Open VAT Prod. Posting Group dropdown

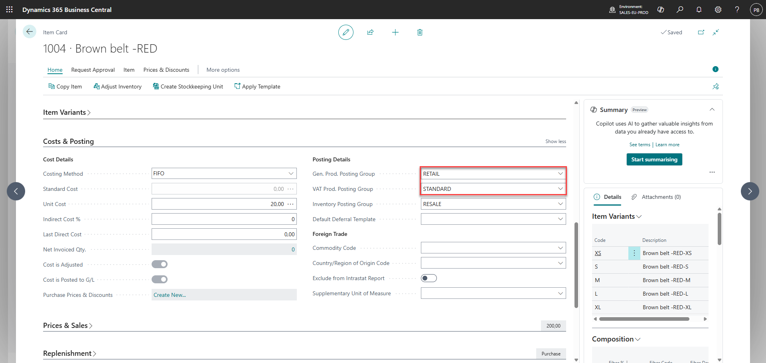[x=561, y=189]
